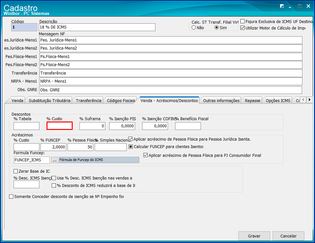Click the Descontos % Tabela field

click(26, 126)
